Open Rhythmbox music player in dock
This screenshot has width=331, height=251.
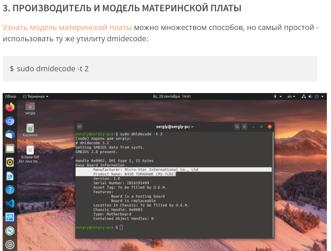click(10, 162)
